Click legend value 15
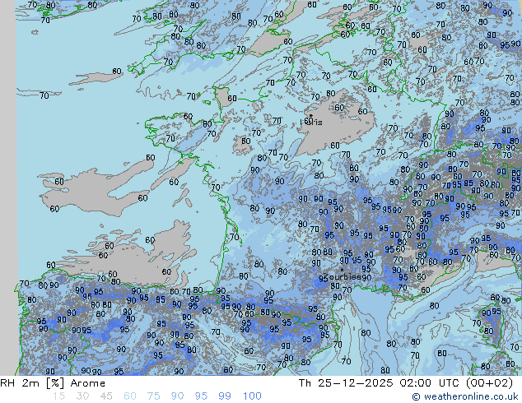The image size is (522, 403). pos(58,396)
